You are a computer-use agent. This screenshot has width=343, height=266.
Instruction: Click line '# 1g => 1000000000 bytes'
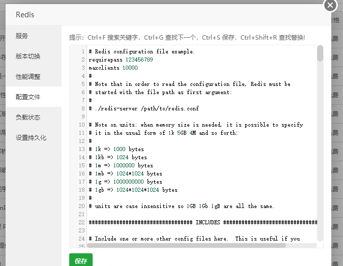click(125, 182)
